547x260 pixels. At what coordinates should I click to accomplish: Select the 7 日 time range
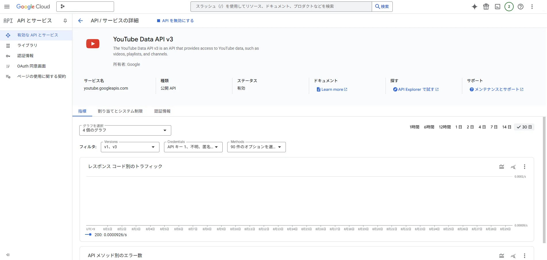pyautogui.click(x=494, y=127)
